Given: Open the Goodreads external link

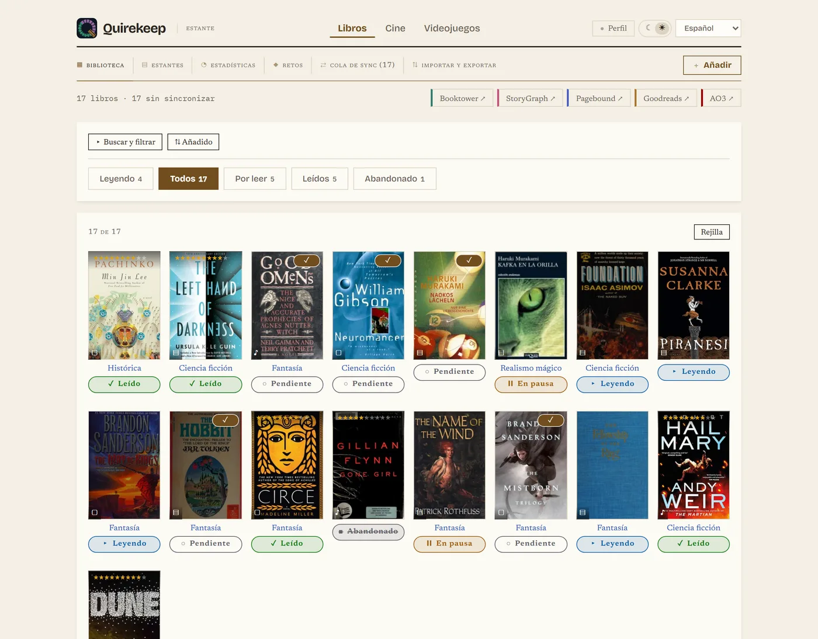Looking at the screenshot, I should click(666, 98).
